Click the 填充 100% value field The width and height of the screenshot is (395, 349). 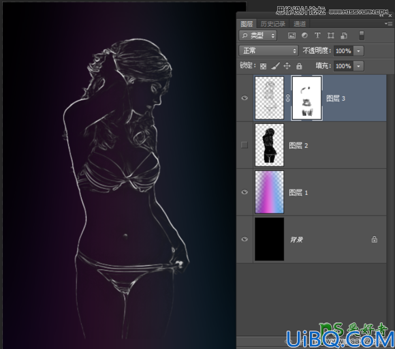343,66
